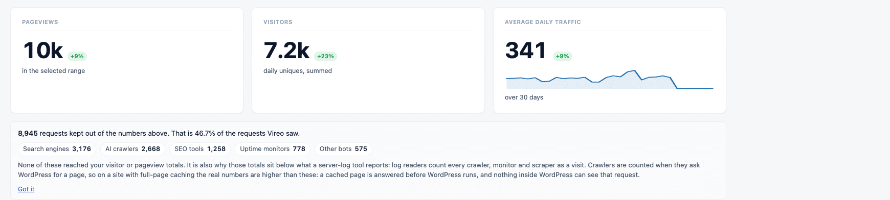890x200 pixels.
Task: Click the 'in the selected range' caption
Action: coord(54,71)
